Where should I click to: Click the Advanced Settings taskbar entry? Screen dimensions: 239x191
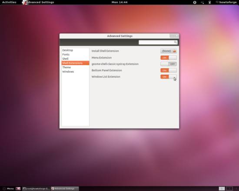click(x=65, y=188)
